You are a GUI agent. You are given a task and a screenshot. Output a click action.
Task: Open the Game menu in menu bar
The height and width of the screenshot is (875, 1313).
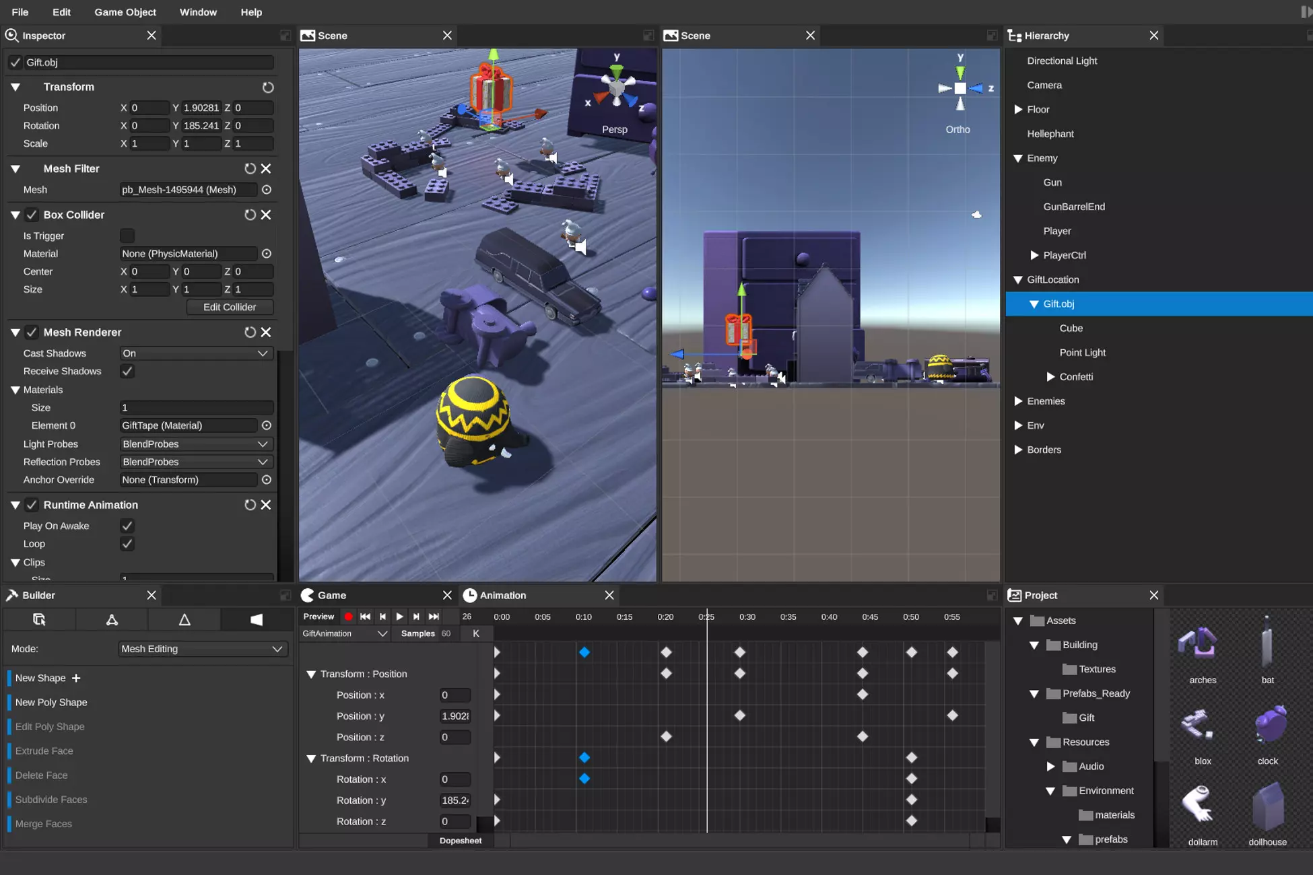point(125,11)
